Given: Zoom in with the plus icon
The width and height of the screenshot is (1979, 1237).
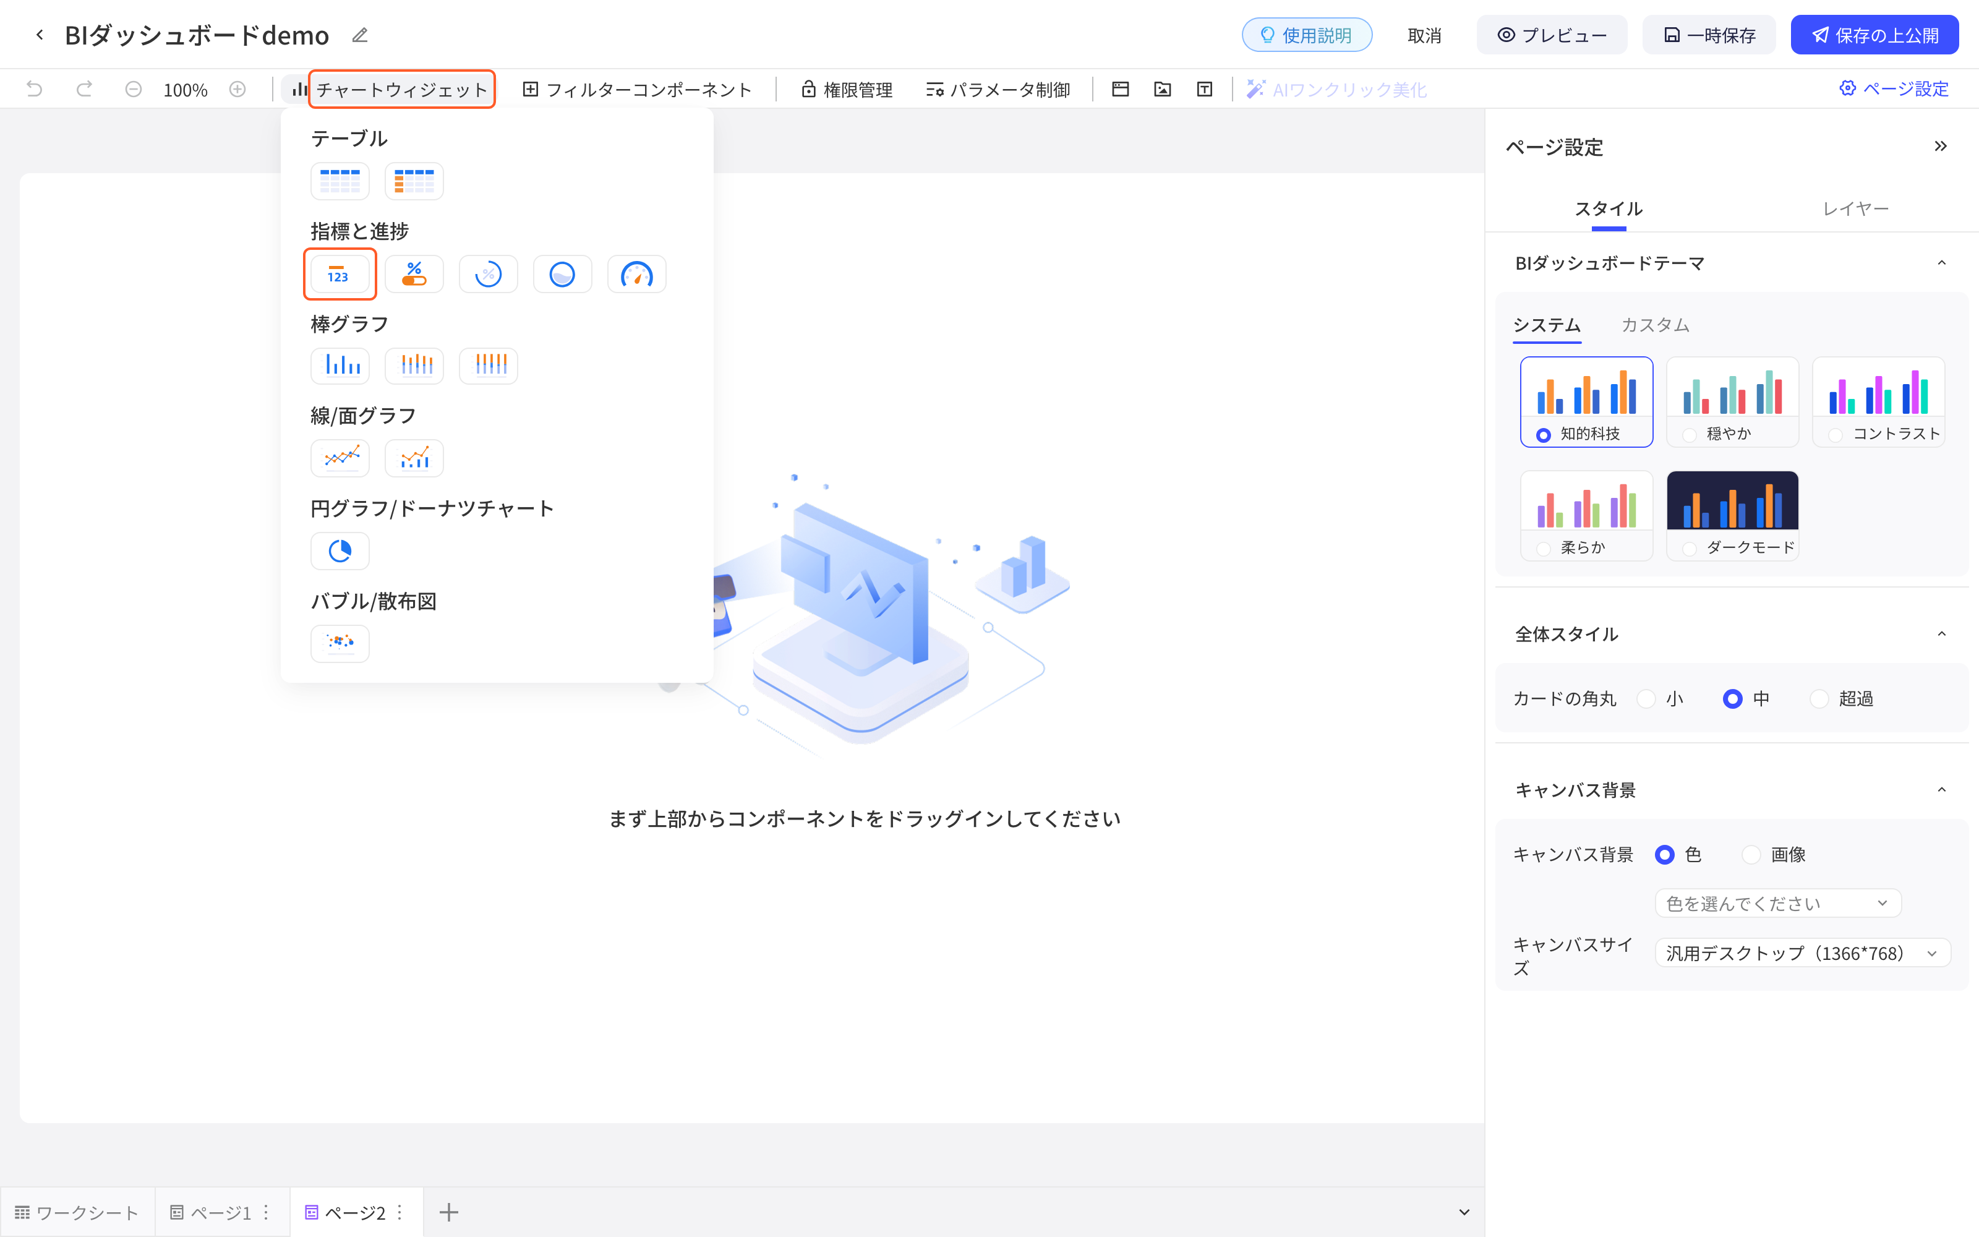Looking at the screenshot, I should [237, 89].
